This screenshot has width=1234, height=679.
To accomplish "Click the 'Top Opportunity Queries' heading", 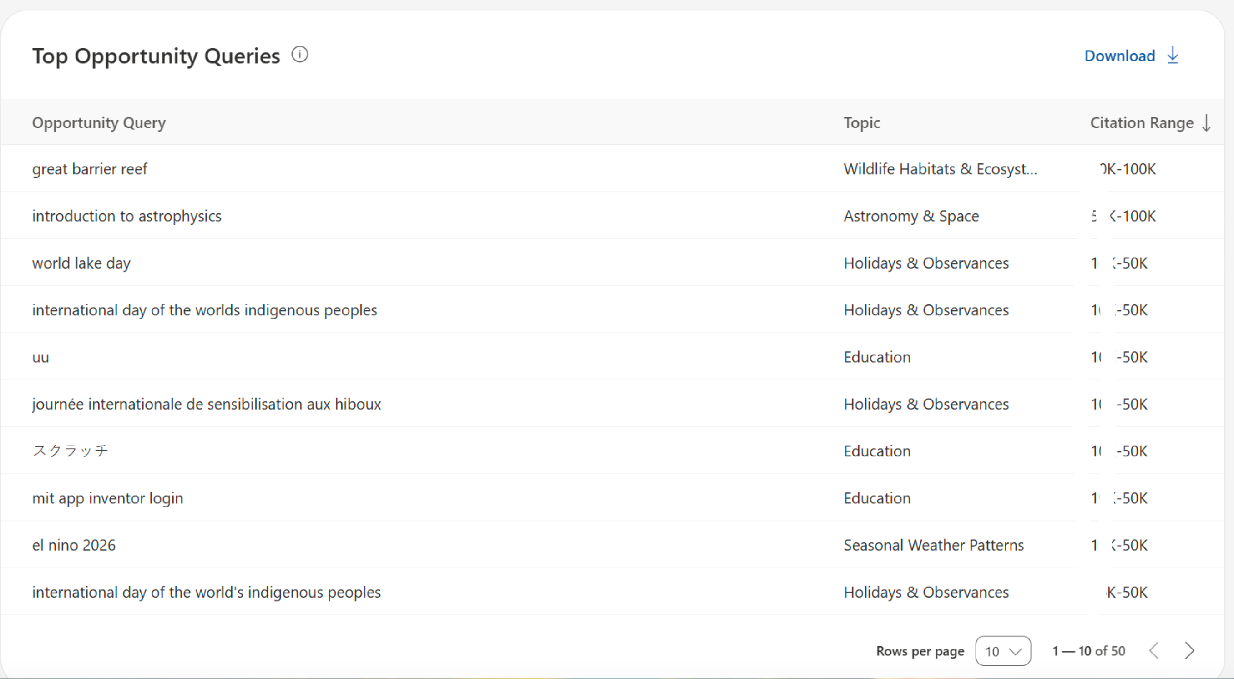I will click(156, 56).
